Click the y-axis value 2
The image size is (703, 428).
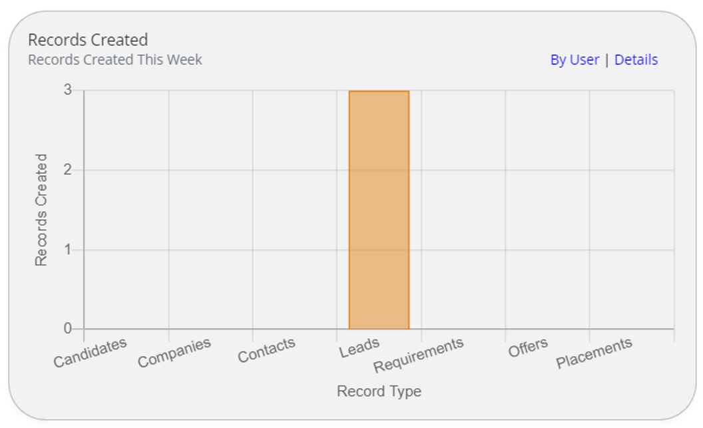pyautogui.click(x=68, y=170)
